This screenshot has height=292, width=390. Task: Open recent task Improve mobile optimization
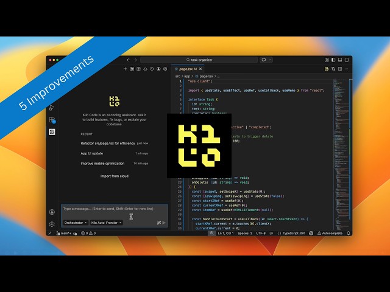[x=115, y=164]
